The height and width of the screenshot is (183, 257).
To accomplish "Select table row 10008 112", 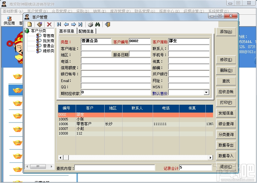I will [135, 134].
